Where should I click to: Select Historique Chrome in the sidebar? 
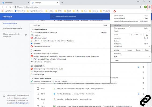[x=10, y=24]
